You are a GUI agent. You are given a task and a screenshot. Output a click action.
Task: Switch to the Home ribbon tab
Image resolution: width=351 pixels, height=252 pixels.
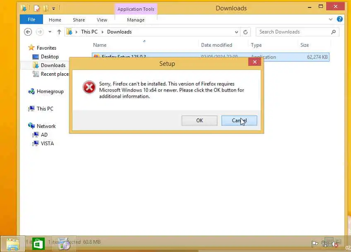tap(55, 20)
